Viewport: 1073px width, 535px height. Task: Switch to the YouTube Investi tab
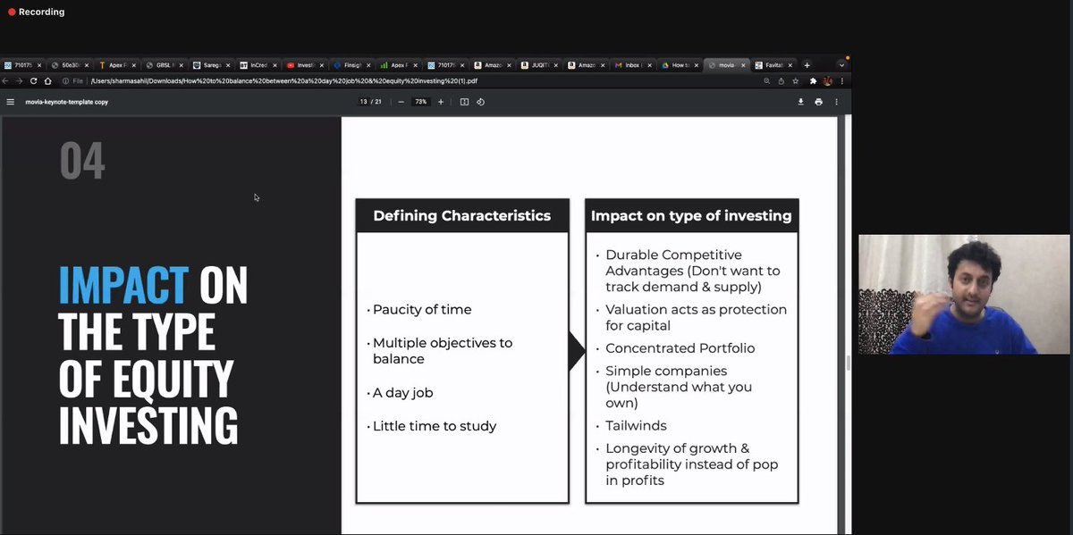(x=304, y=65)
